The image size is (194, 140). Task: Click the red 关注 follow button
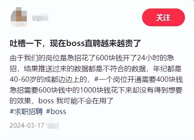(163, 17)
